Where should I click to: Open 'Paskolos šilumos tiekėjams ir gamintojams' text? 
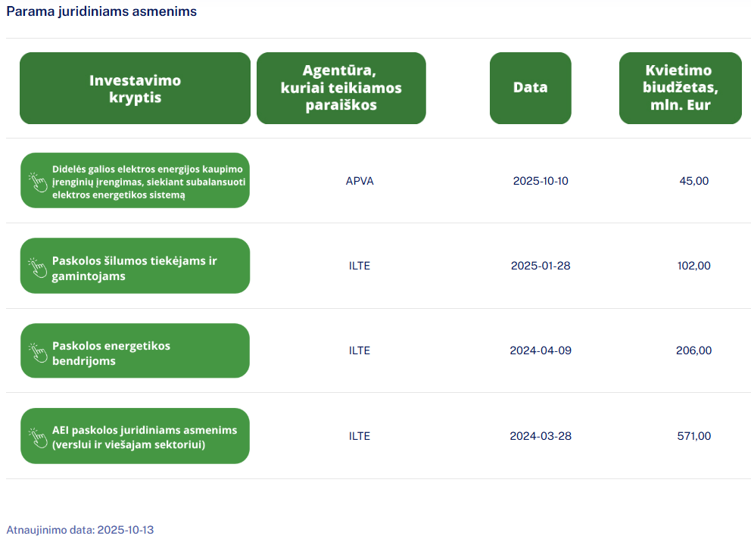[x=134, y=268]
